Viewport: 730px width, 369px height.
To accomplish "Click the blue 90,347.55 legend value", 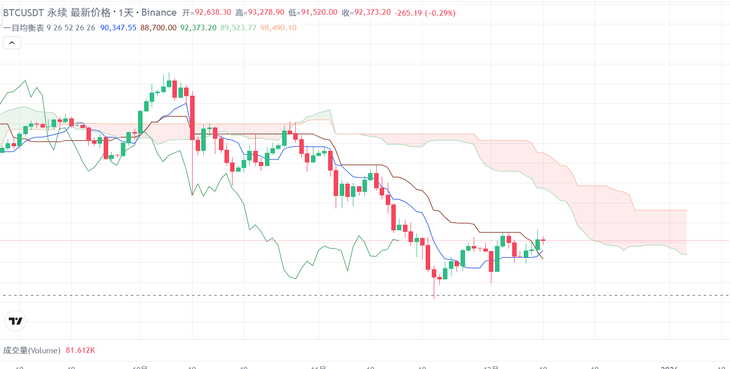I will coord(118,28).
